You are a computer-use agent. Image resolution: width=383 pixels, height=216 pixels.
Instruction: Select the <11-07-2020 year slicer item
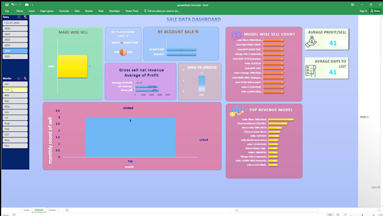pos(15,23)
